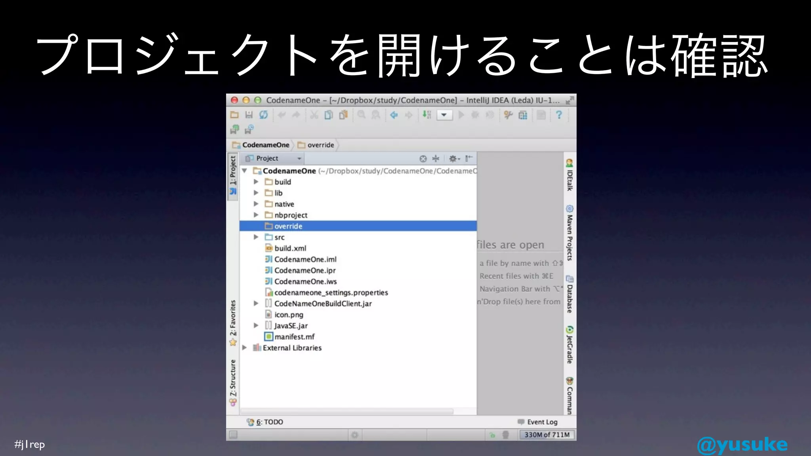This screenshot has width=811, height=456.
Task: Click the Redo arrow in the toolbar
Action: [x=296, y=115]
